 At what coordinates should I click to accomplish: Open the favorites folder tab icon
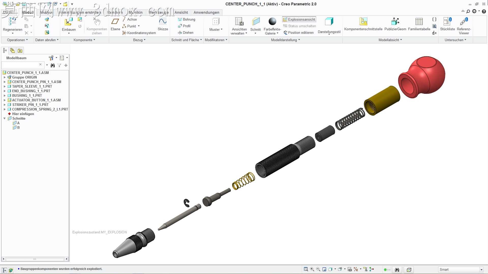[x=20, y=51]
